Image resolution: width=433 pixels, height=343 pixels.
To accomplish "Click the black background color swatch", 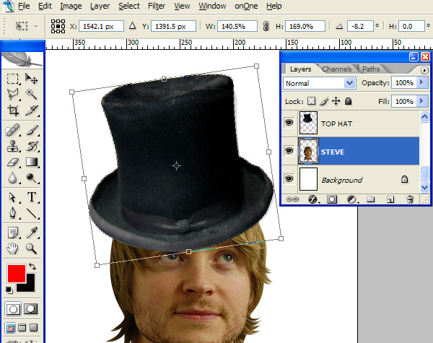I will pos(30,286).
